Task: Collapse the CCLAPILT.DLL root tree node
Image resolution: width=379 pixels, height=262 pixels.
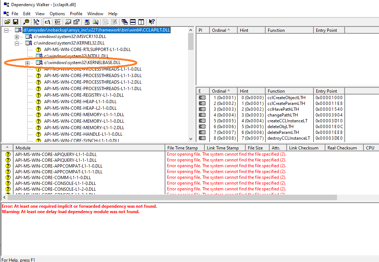Action: pos(6,30)
